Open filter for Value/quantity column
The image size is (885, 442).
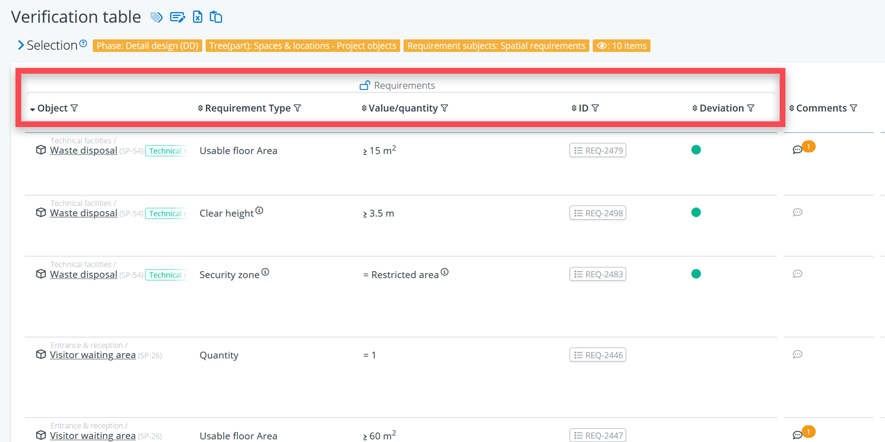[x=445, y=108]
